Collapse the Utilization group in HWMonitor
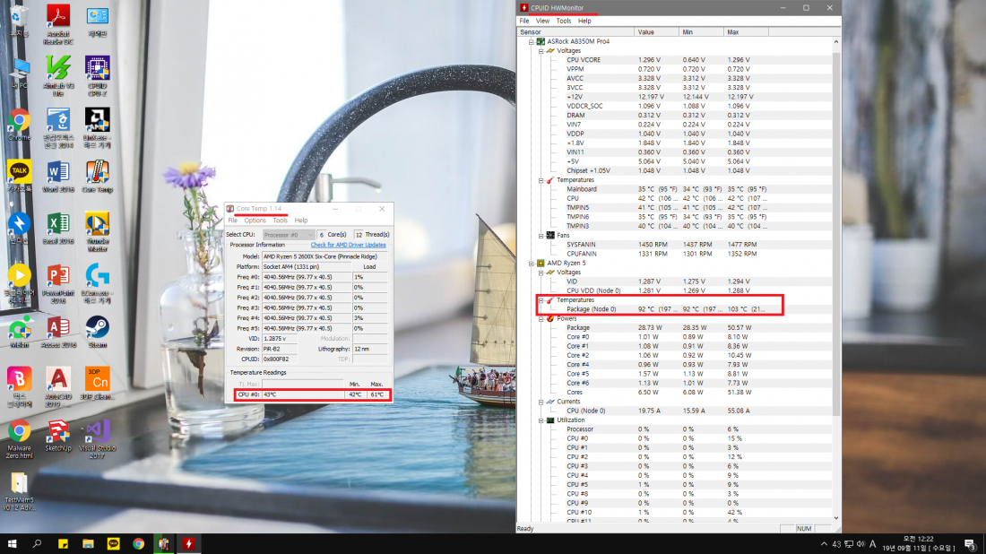 [541, 420]
